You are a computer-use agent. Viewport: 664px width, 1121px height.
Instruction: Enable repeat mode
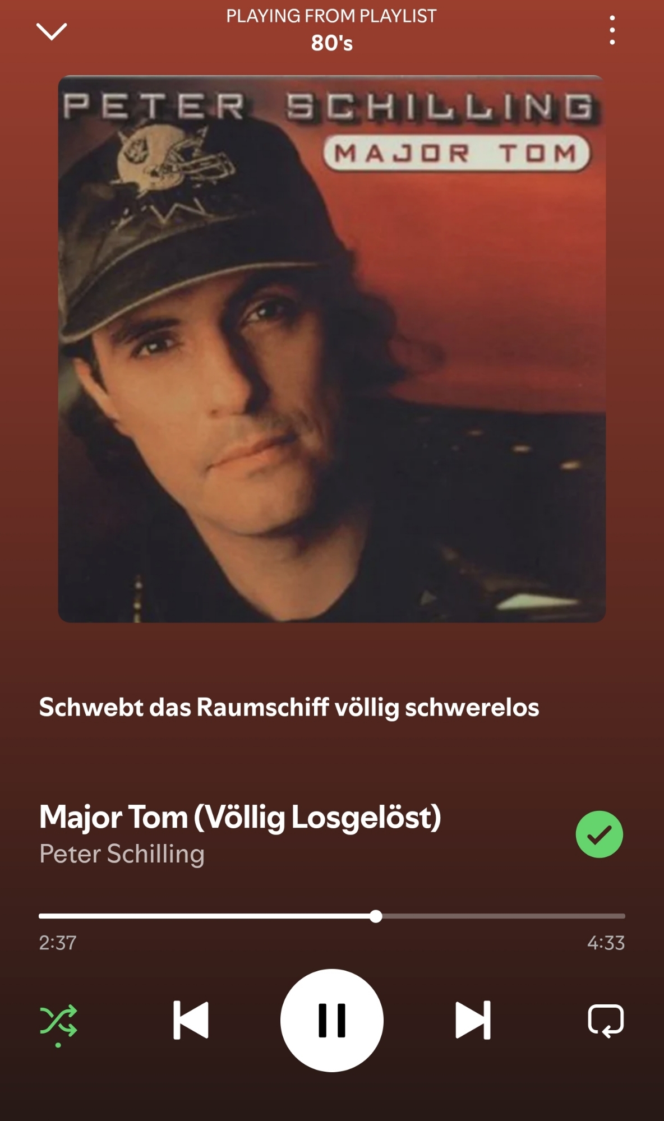606,1021
